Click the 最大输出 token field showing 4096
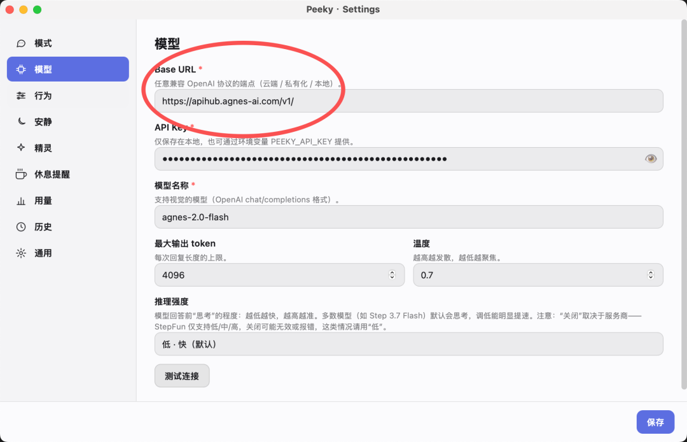The image size is (687, 442). coord(279,275)
